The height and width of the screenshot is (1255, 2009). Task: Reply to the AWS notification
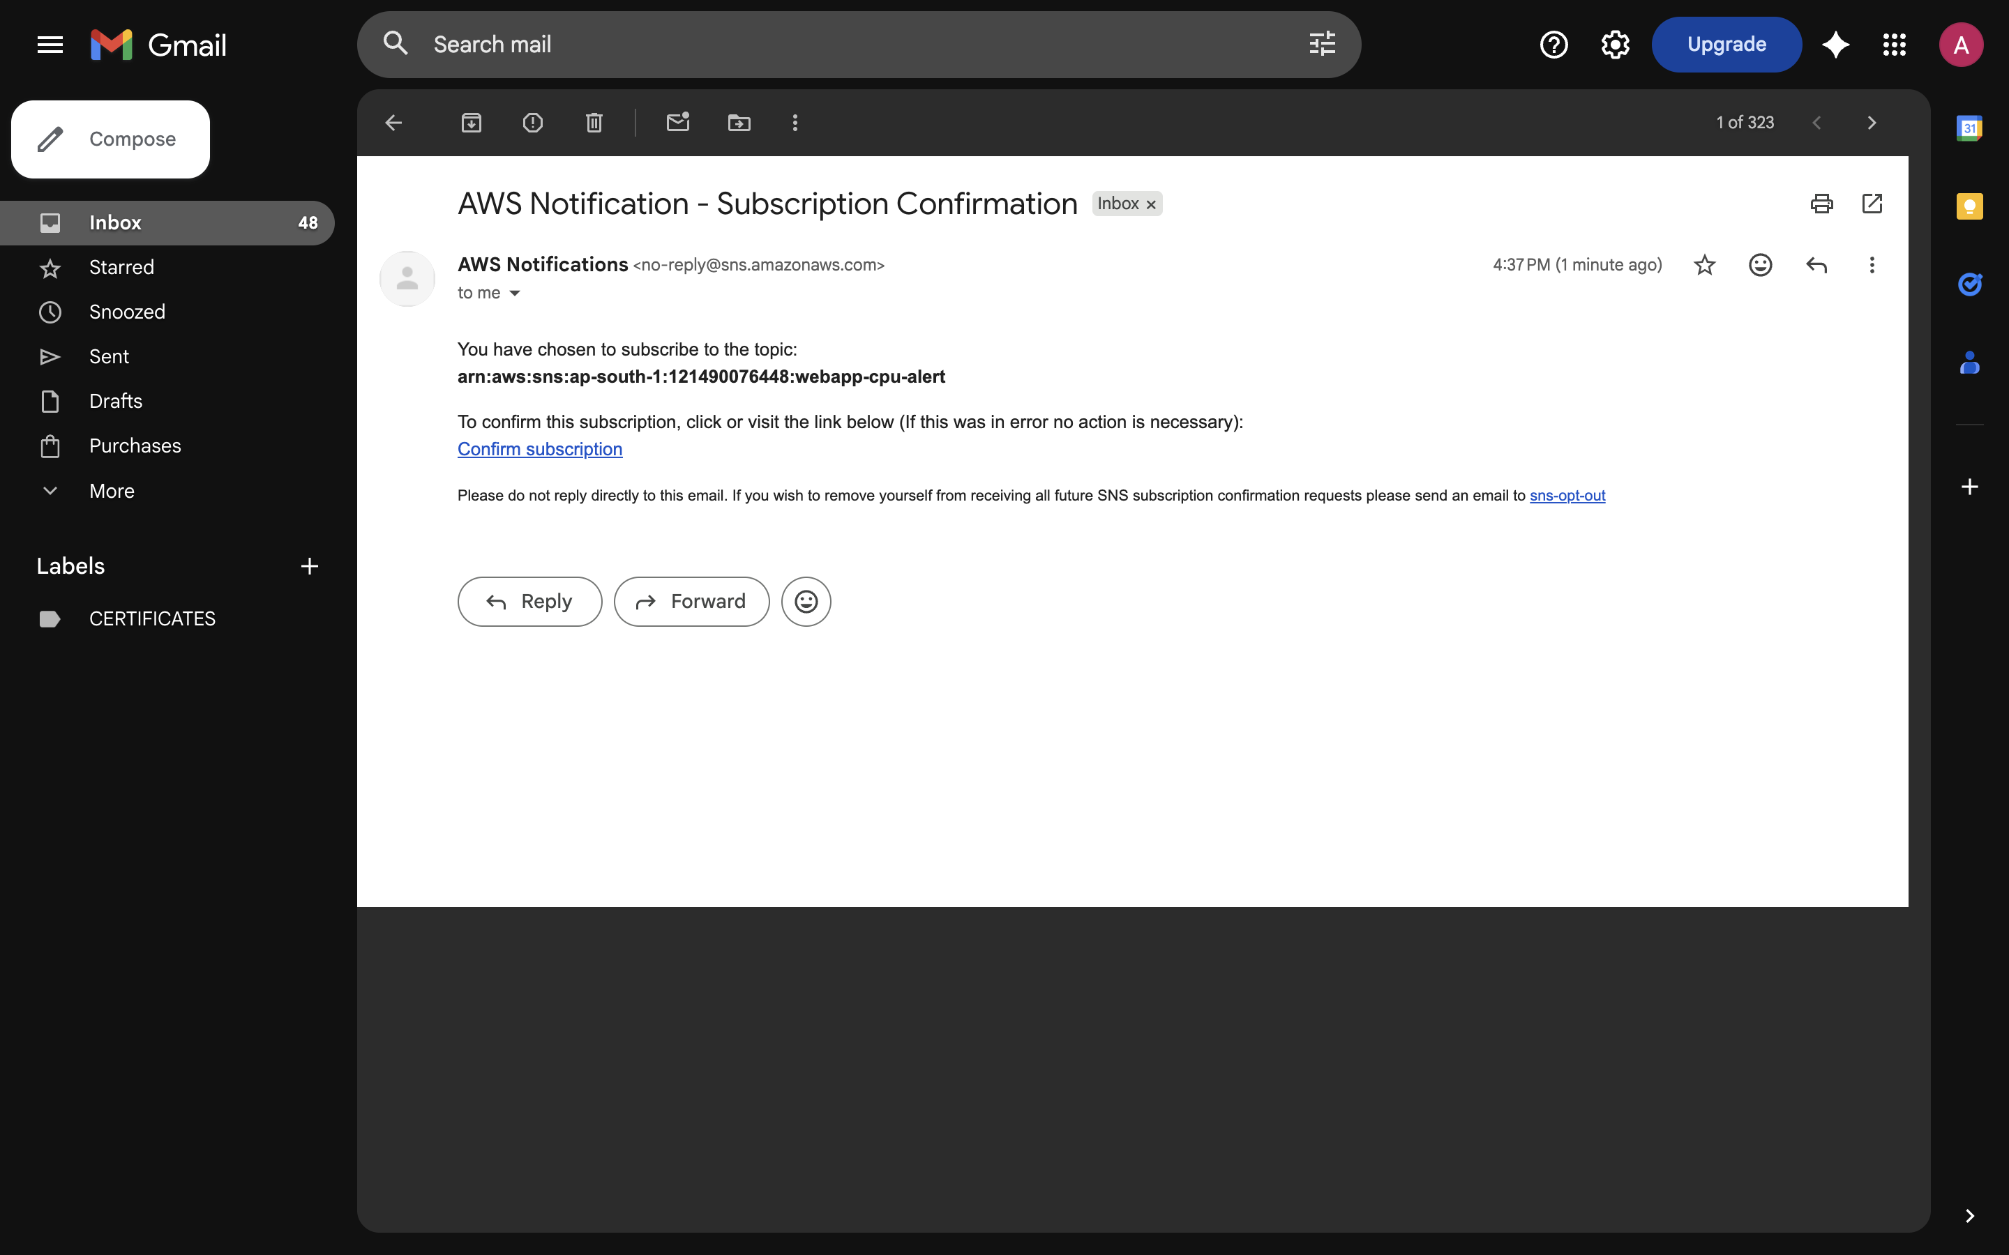point(529,601)
